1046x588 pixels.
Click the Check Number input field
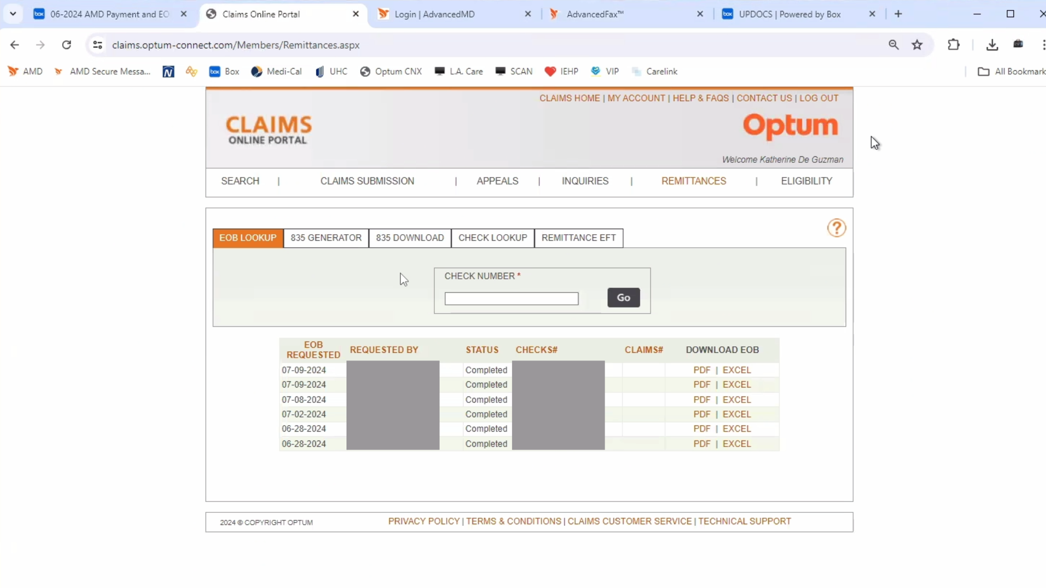pos(511,299)
